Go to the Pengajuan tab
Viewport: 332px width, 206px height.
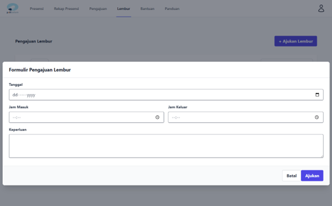click(98, 9)
